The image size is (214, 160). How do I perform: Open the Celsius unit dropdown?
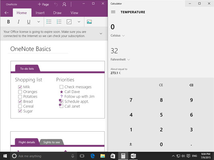pos(118,36)
